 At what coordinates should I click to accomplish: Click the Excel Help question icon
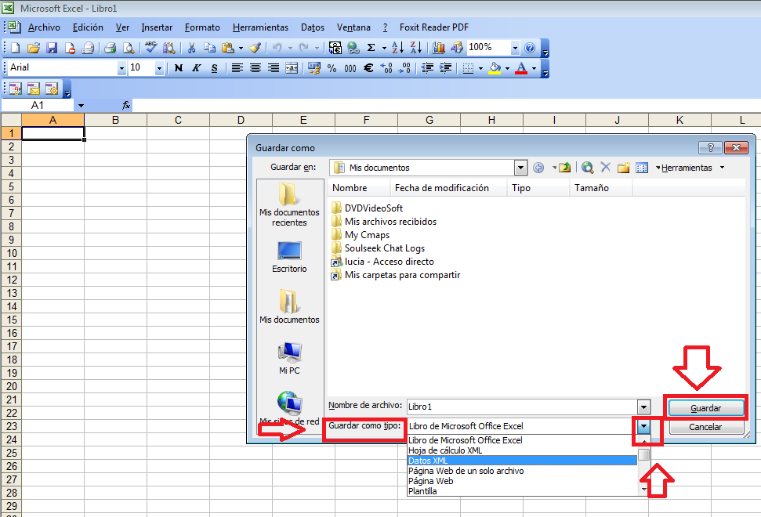tap(530, 48)
